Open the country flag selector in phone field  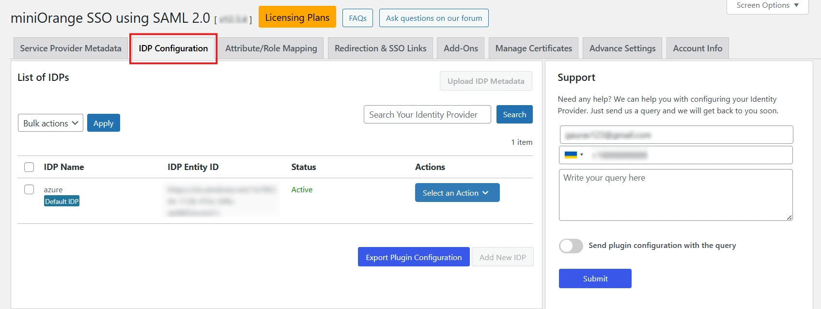point(573,155)
